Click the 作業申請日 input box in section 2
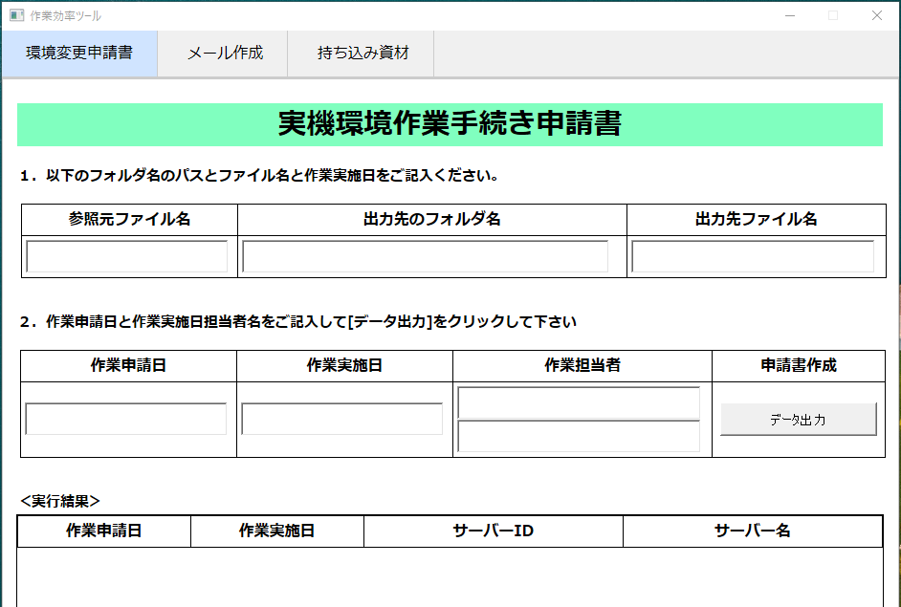The width and height of the screenshot is (901, 607). (126, 419)
